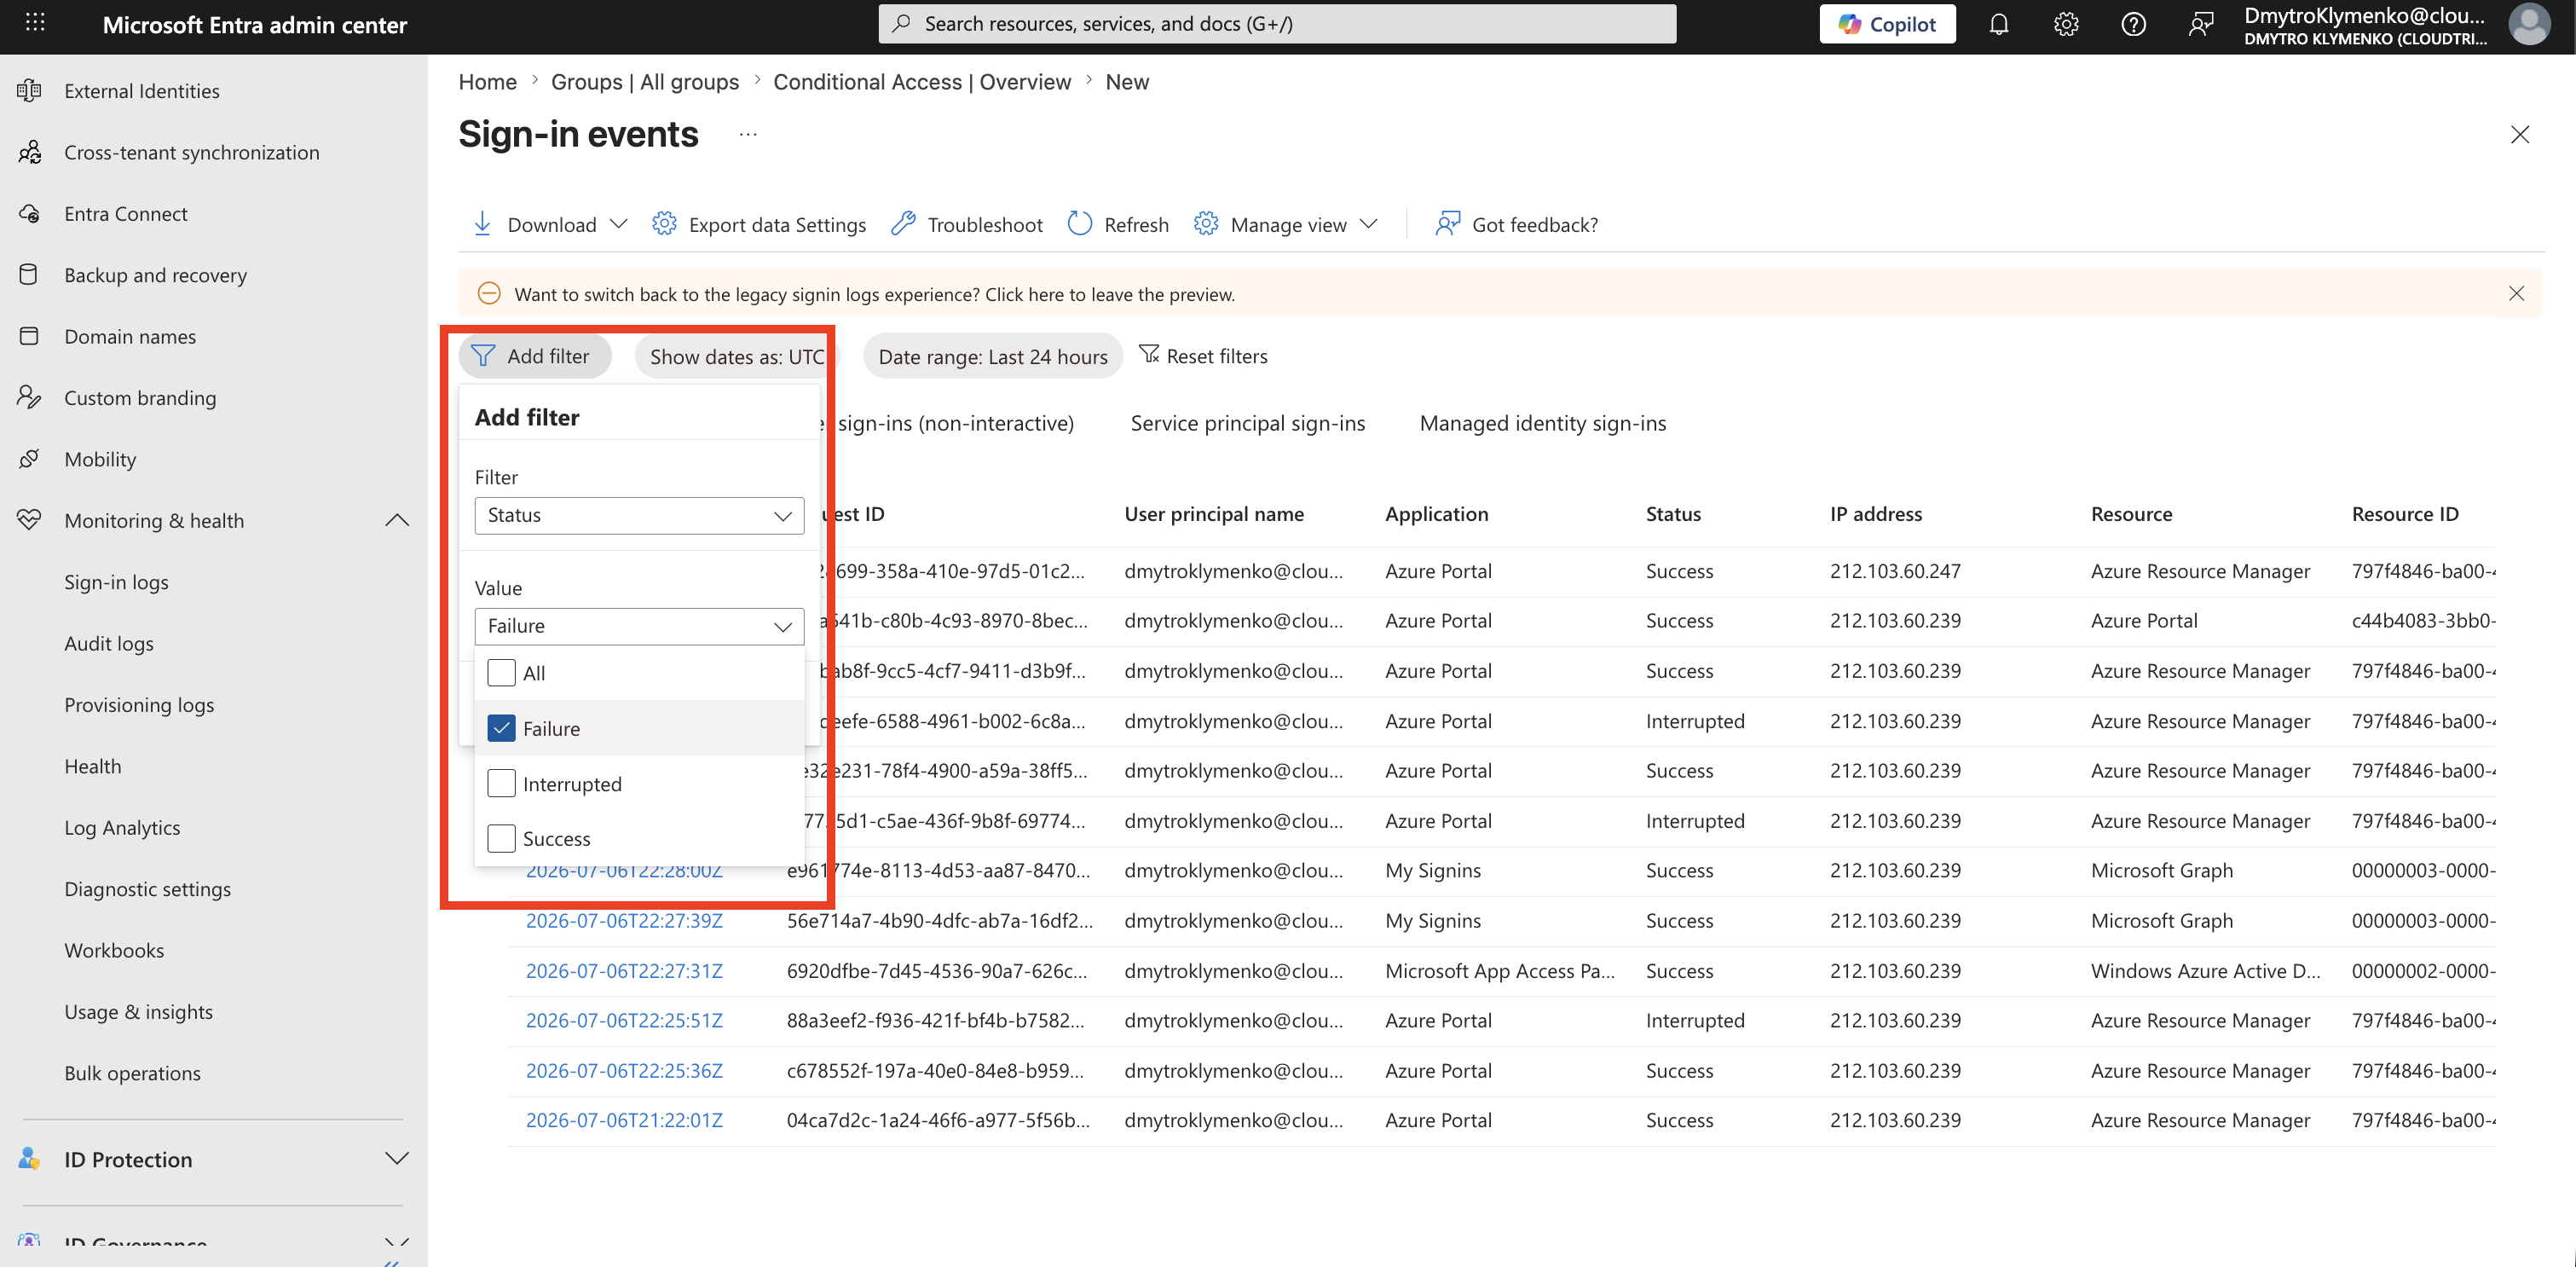The height and width of the screenshot is (1267, 2576).
Task: Open sign-in event 2026-07-06T21:22:01Z
Action: (624, 1121)
